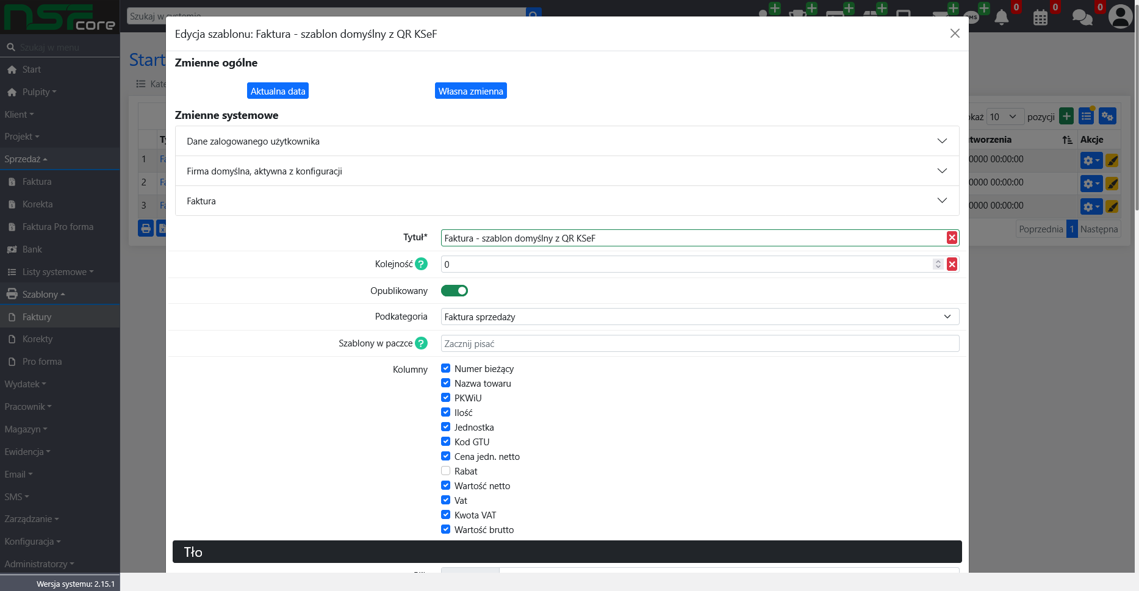Click the yellow brush icon in row 3

[x=1112, y=207]
